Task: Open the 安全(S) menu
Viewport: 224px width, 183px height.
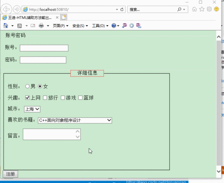Action: 80,26
